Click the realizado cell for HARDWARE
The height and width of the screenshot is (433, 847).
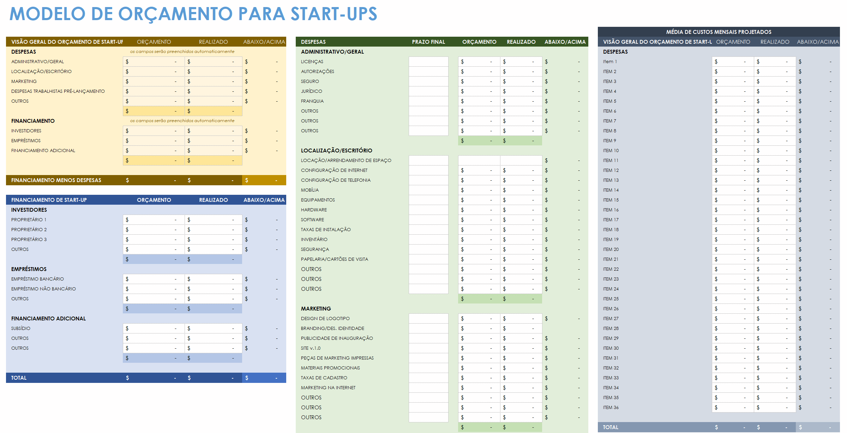click(x=521, y=210)
